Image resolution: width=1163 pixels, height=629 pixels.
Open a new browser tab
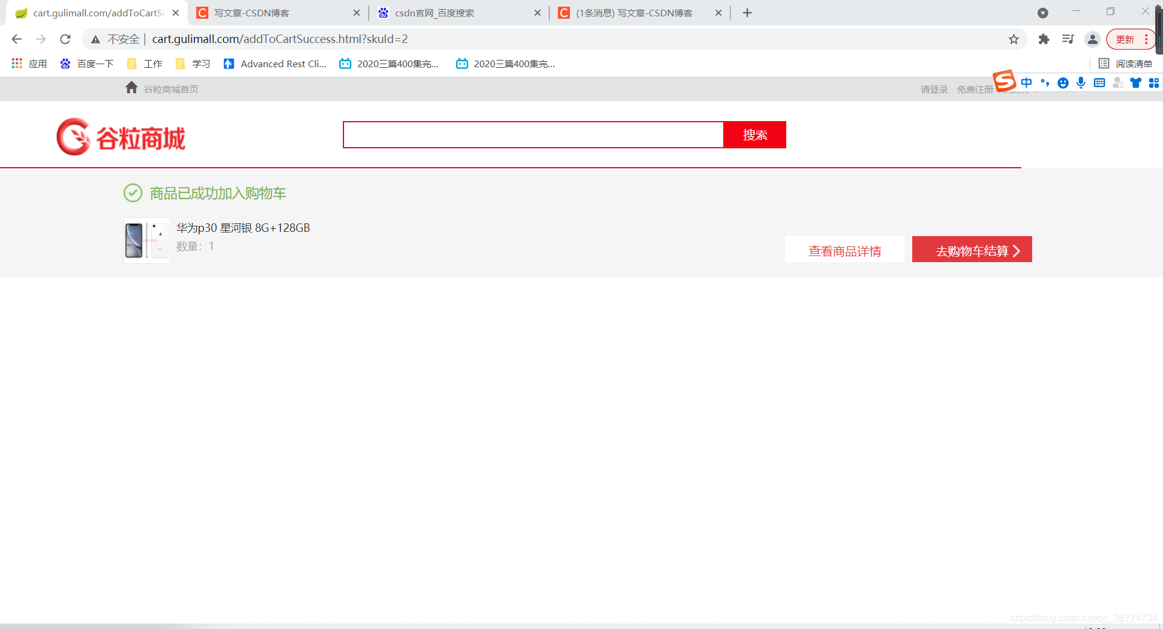click(x=747, y=13)
